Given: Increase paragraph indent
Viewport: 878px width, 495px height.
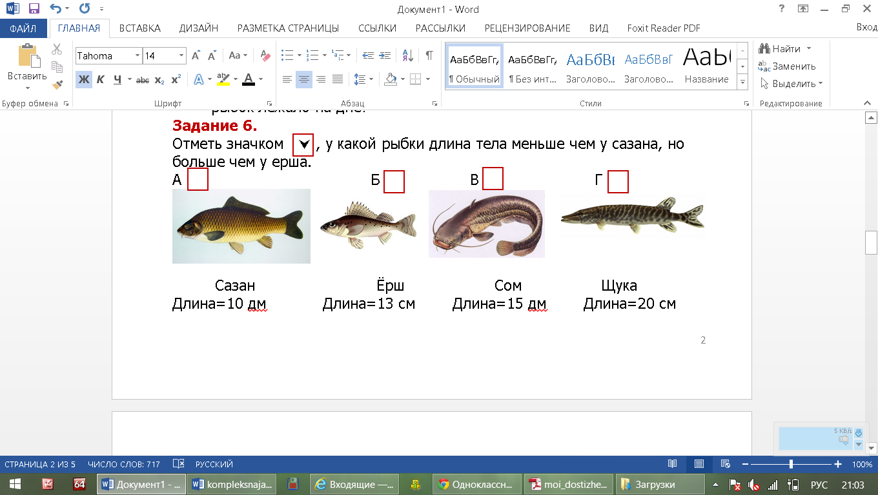Looking at the screenshot, I should (x=385, y=56).
